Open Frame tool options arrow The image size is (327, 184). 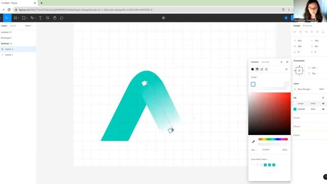(x=18, y=18)
